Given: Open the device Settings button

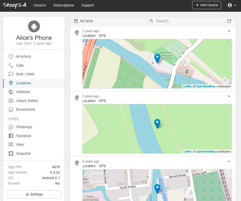Looking at the screenshot, I should (x=34, y=194).
